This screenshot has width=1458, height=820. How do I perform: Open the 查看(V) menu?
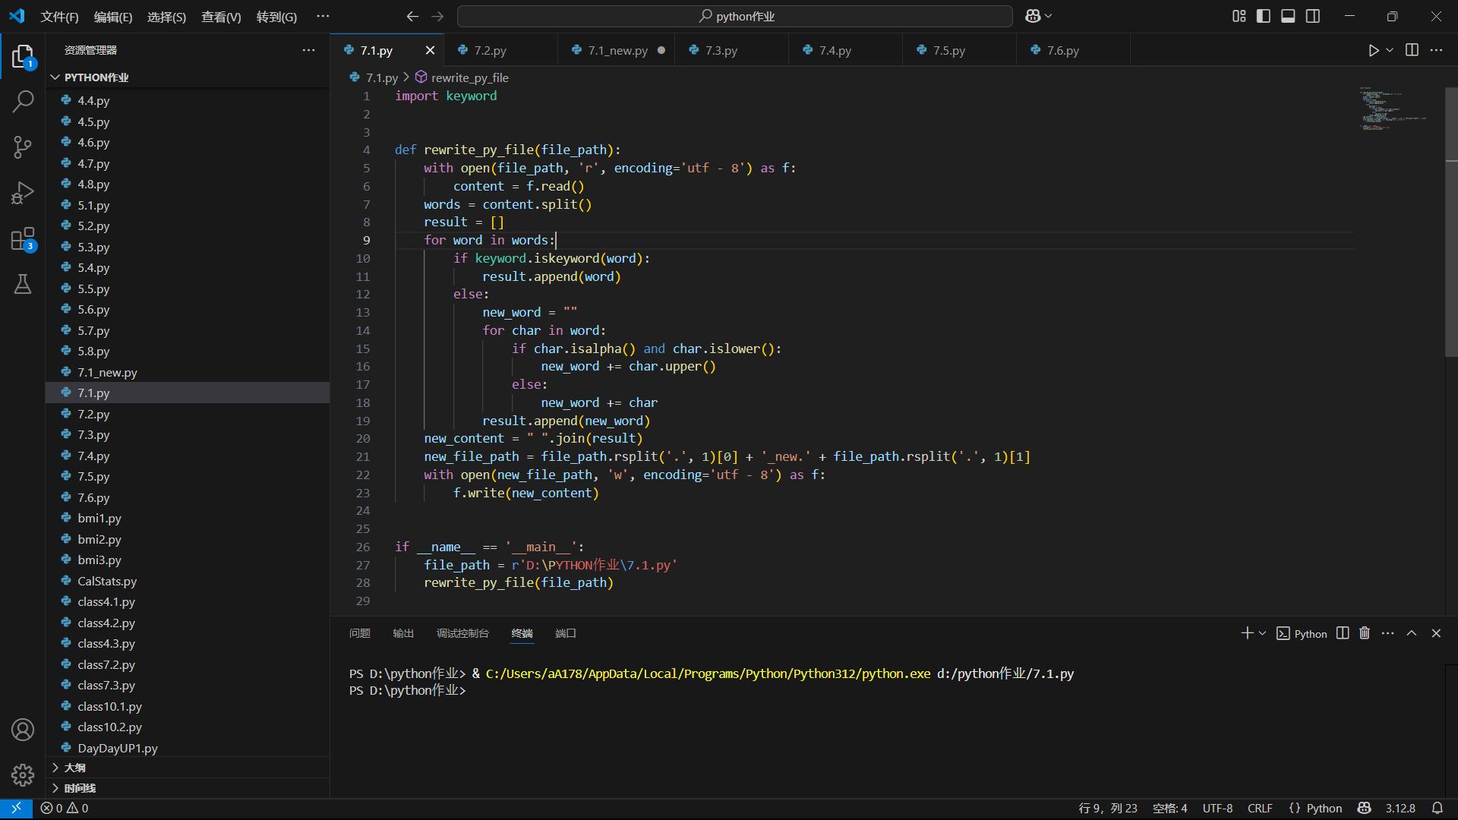[x=221, y=17]
